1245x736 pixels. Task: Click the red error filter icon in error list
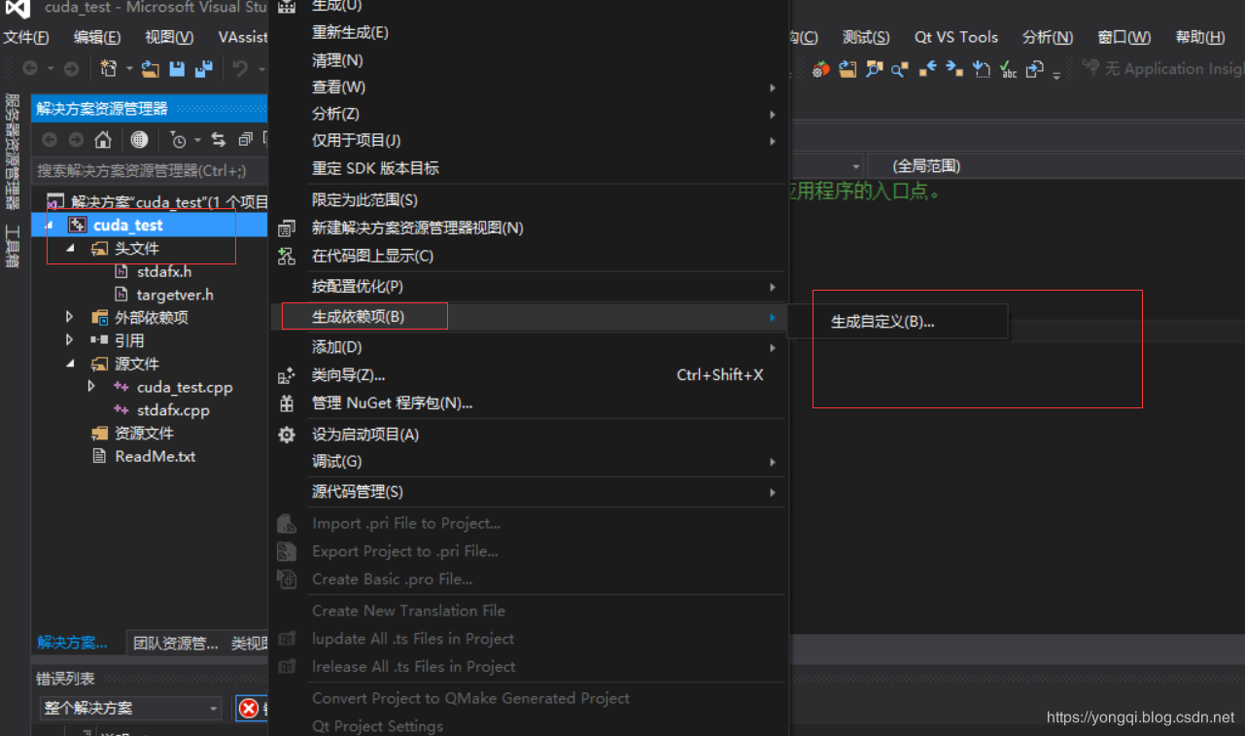[250, 708]
